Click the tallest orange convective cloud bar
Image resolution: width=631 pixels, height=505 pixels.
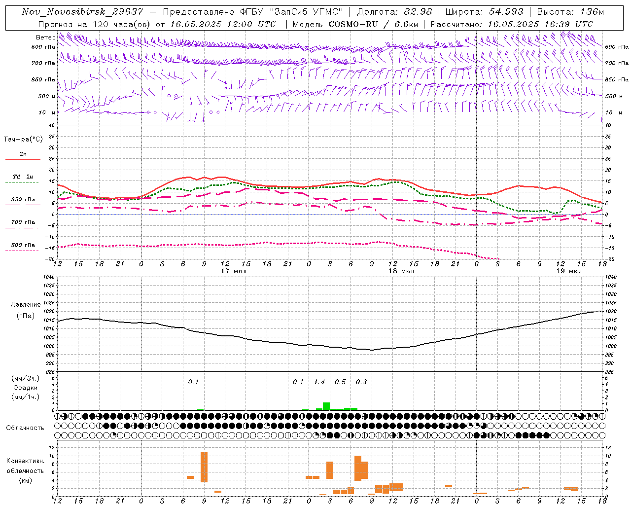pos(204,467)
